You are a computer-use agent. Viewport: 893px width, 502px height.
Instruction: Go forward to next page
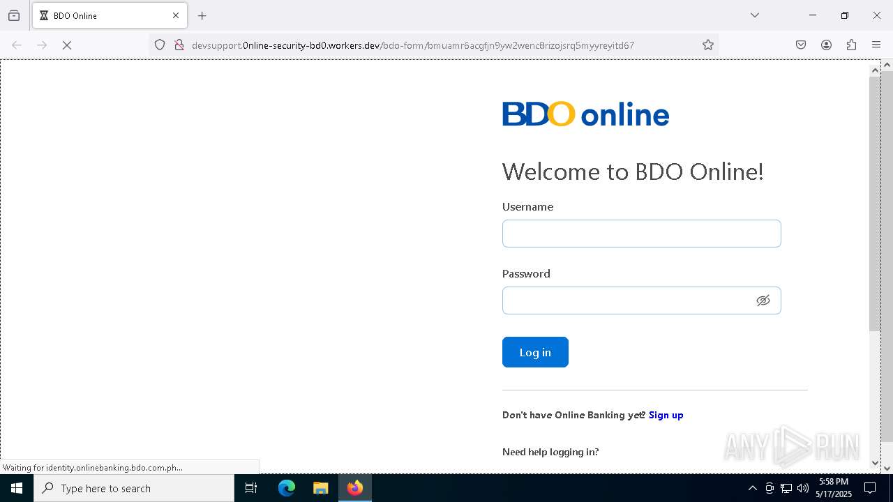coord(42,45)
